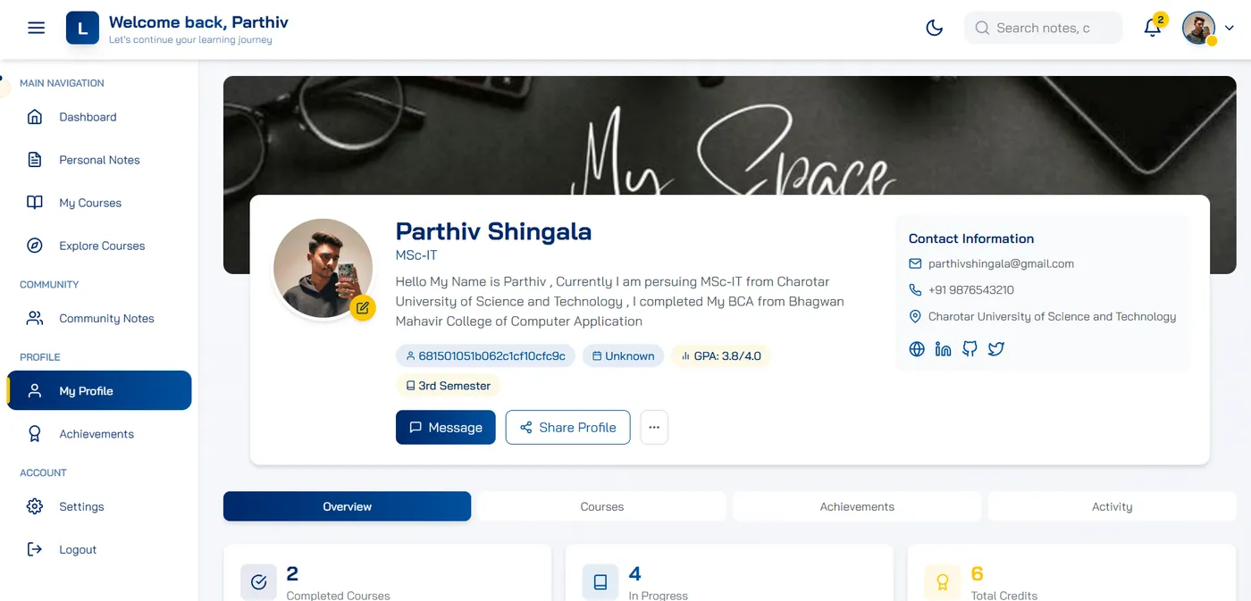Image resolution: width=1251 pixels, height=601 pixels.
Task: Click the Dashboard home icon
Action: point(35,117)
